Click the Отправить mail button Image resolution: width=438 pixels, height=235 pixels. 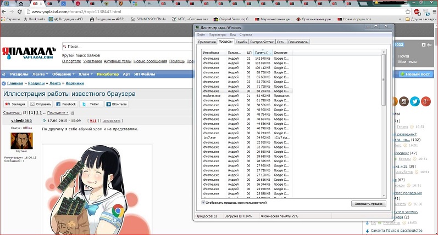click(41, 104)
